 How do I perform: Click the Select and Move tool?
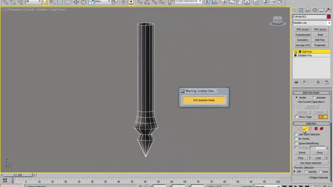[76, 2]
